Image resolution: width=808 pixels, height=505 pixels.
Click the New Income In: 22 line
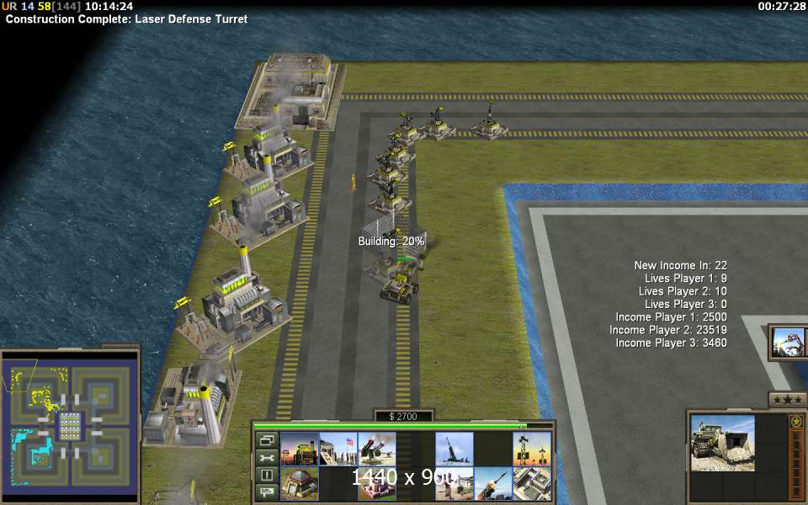tap(680, 265)
